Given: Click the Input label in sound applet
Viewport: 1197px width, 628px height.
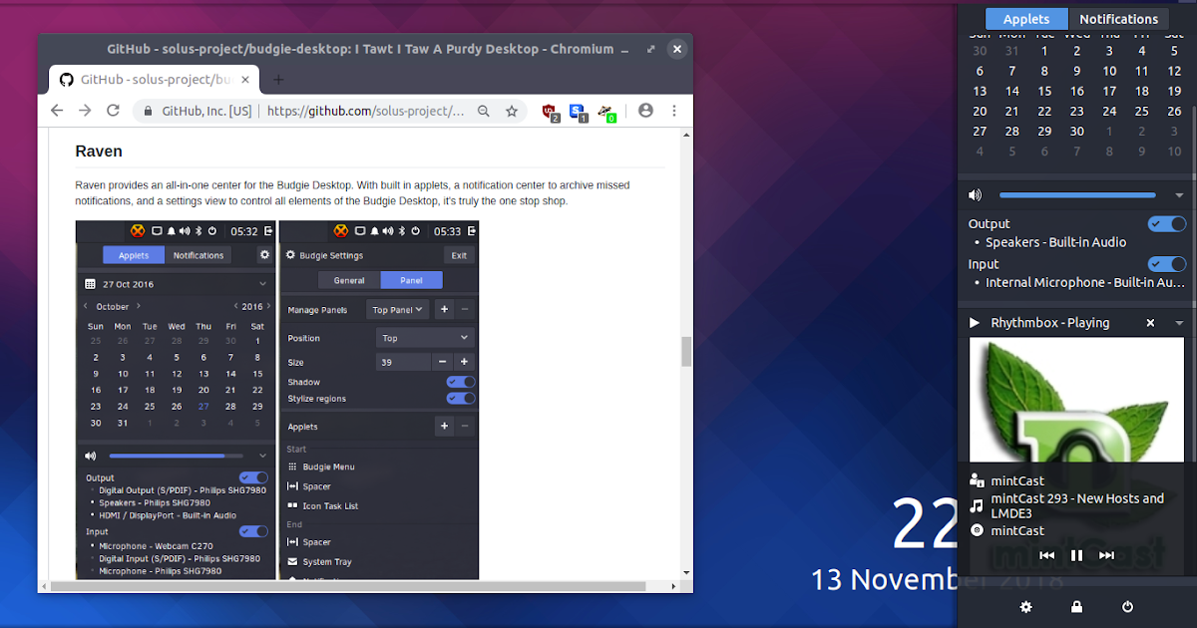Looking at the screenshot, I should coord(984,264).
